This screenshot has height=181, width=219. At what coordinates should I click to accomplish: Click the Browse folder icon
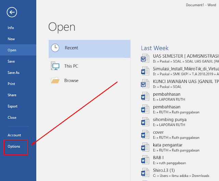pyautogui.click(x=55, y=80)
